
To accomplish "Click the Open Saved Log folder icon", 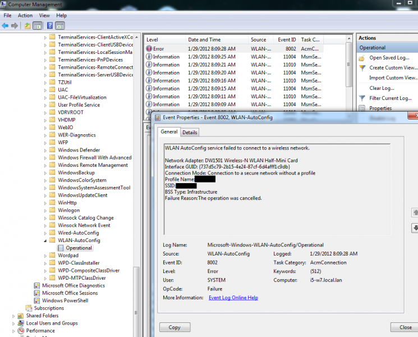I will coord(362,58).
